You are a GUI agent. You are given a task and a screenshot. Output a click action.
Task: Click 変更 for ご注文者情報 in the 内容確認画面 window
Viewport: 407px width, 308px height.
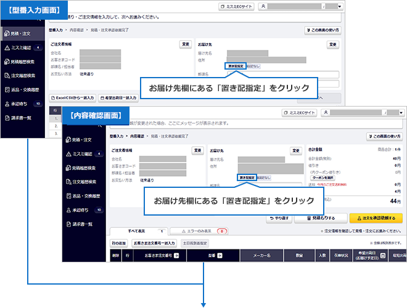(x=197, y=150)
